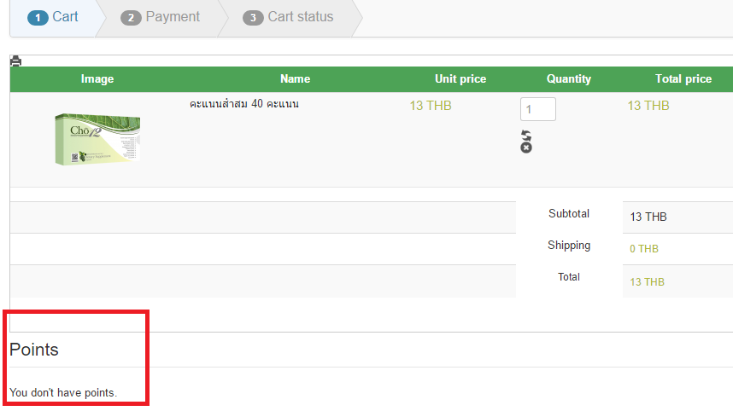
Task: Remove the item with the X icon
Action: [526, 148]
